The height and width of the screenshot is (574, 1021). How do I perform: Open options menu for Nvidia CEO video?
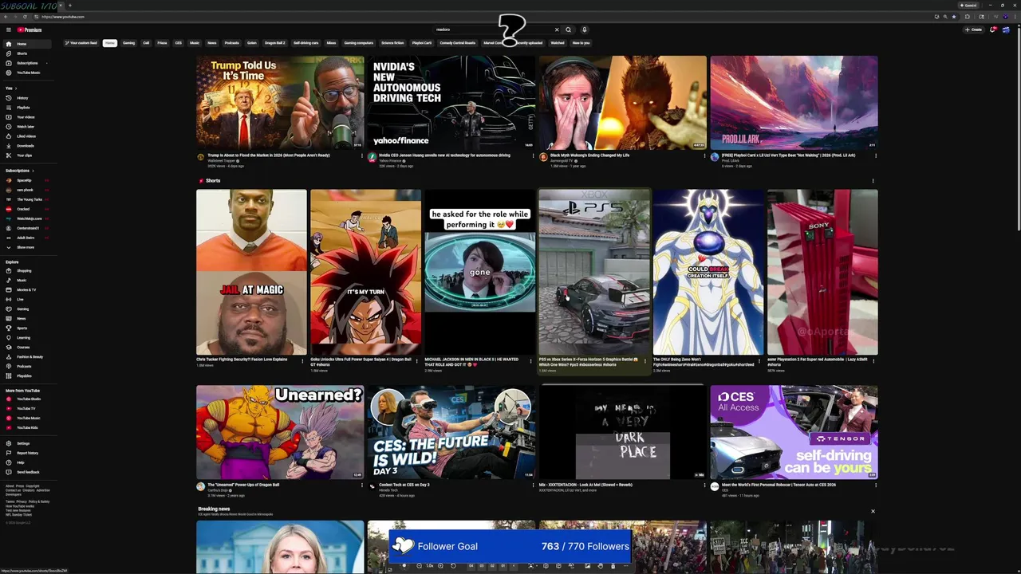534,156
